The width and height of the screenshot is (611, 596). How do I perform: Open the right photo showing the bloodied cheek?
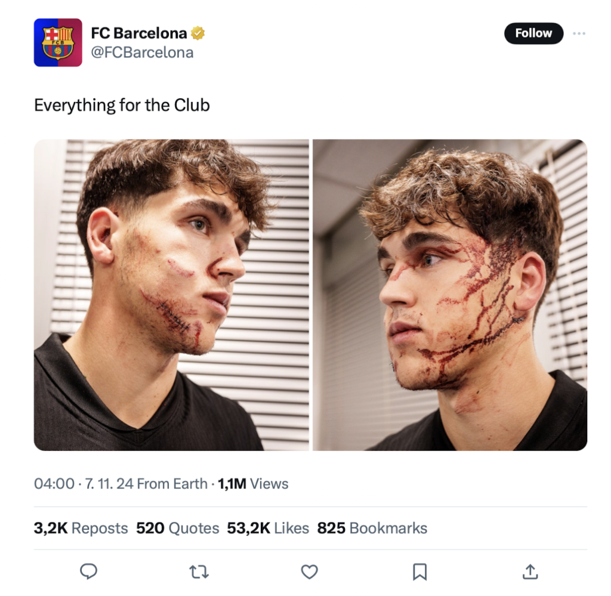(x=450, y=295)
